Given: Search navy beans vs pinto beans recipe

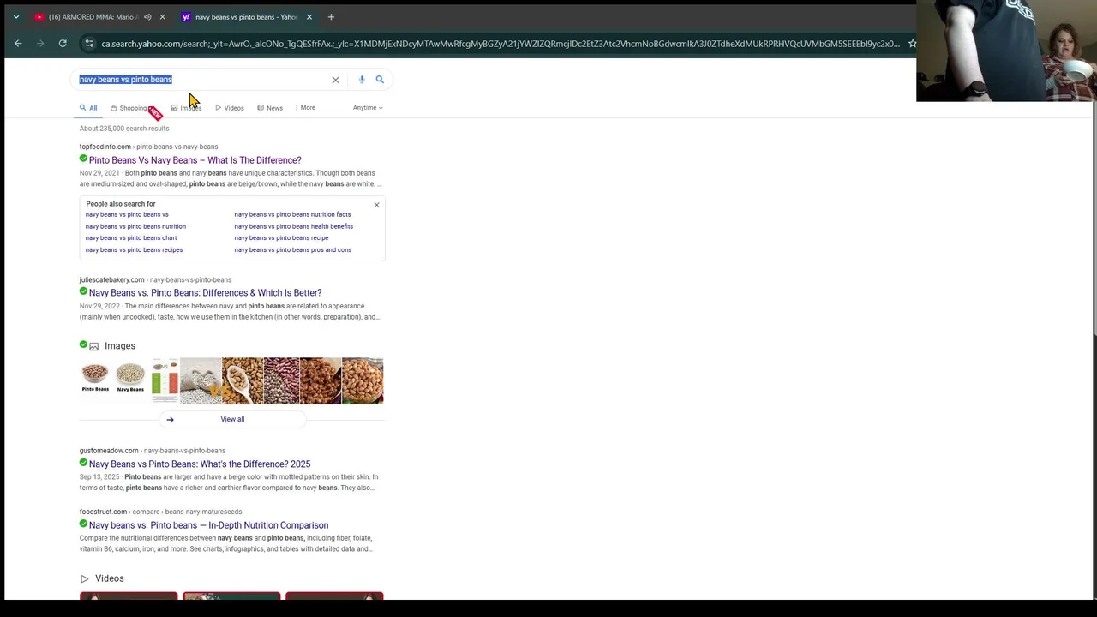Looking at the screenshot, I should click(x=281, y=238).
